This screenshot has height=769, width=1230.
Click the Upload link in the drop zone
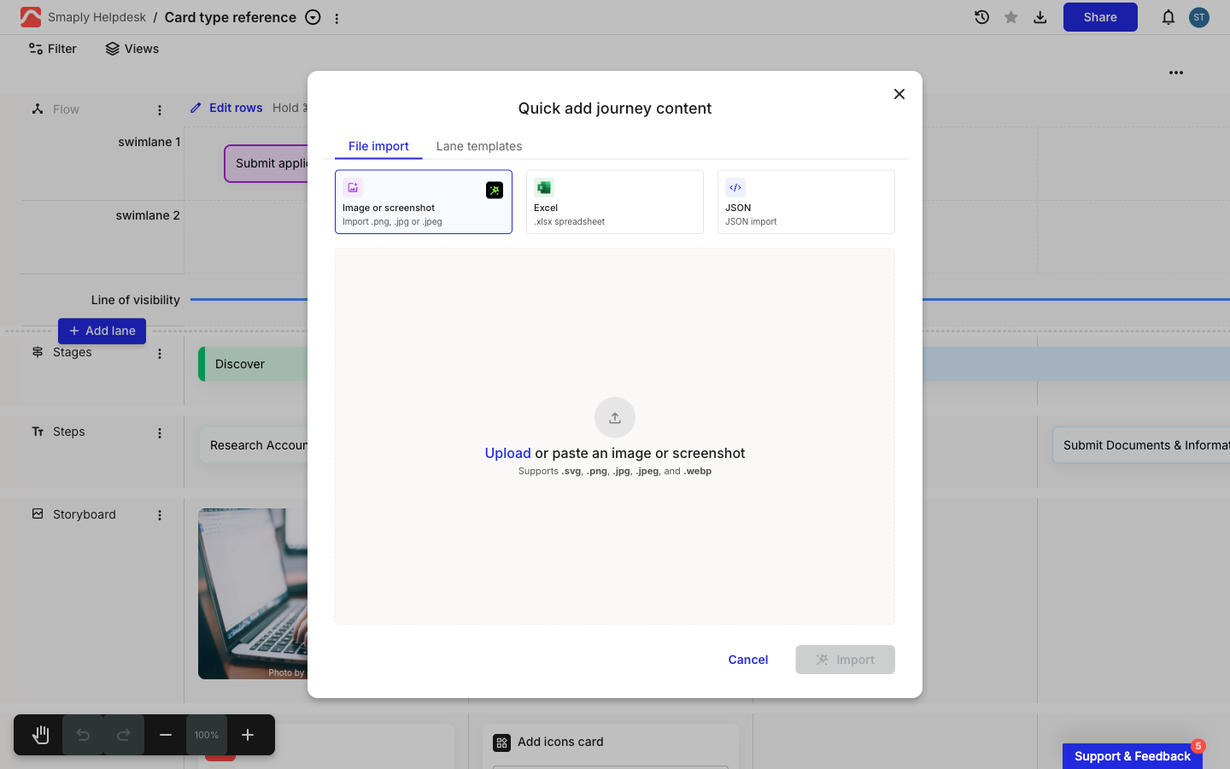[x=508, y=453]
